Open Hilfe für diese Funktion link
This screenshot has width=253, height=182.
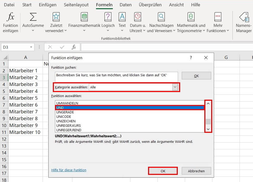tap(69, 170)
